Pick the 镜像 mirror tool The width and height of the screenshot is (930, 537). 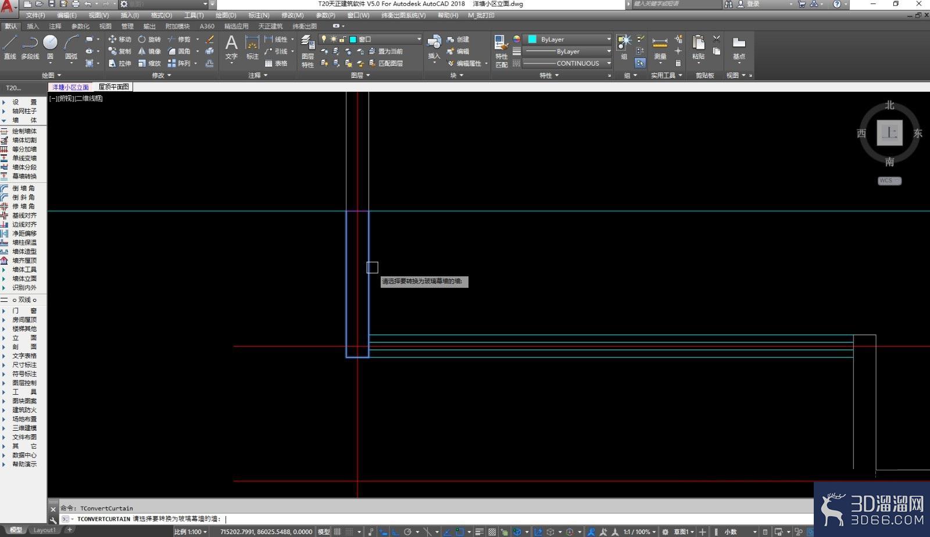pos(149,51)
